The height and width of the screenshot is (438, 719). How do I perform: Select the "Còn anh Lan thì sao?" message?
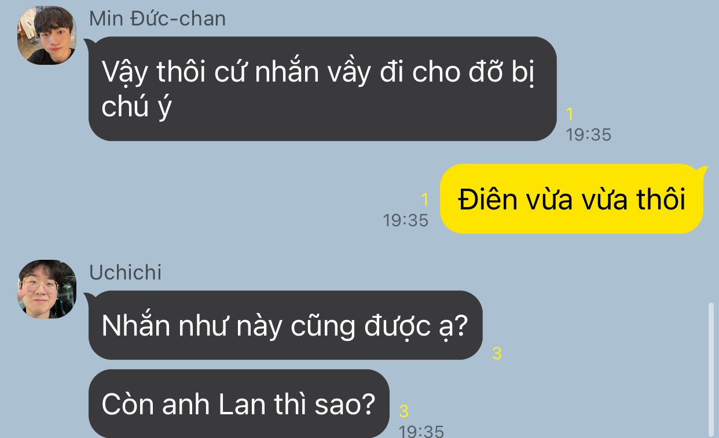pos(239,404)
